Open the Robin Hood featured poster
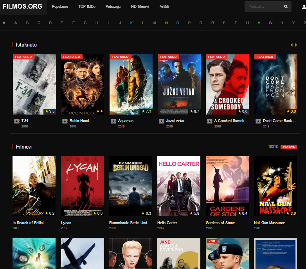 click(x=83, y=84)
